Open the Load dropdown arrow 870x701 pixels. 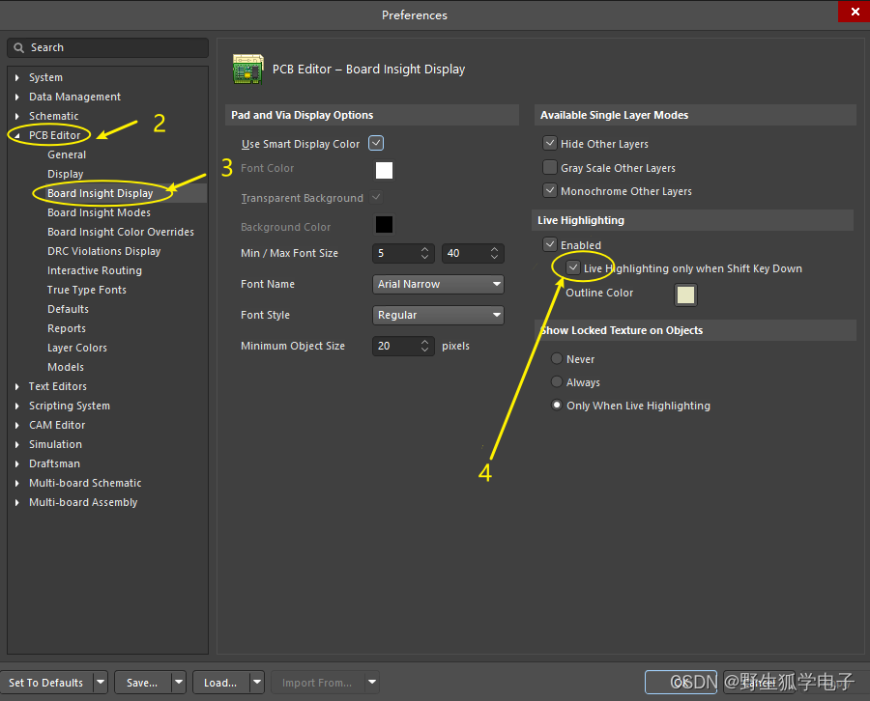257,682
